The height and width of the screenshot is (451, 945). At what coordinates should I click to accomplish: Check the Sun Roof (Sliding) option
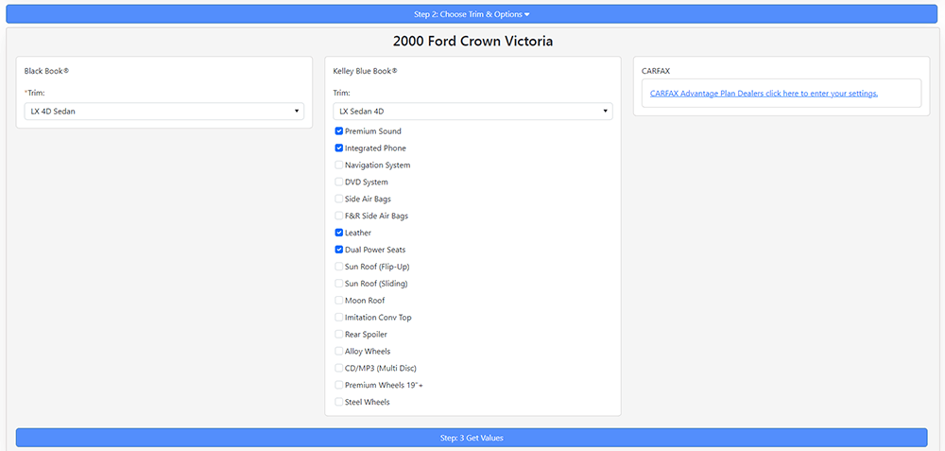coord(339,284)
